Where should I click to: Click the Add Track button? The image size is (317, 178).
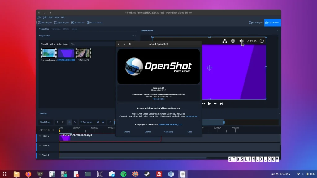(45, 122)
